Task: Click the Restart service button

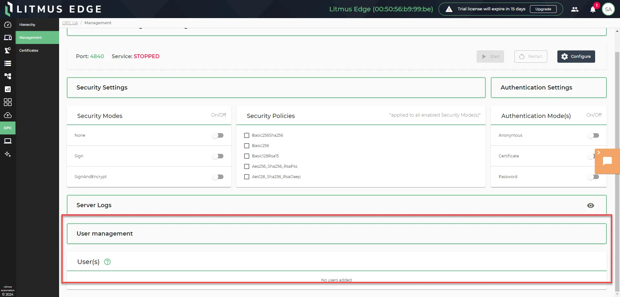Action: coord(531,57)
